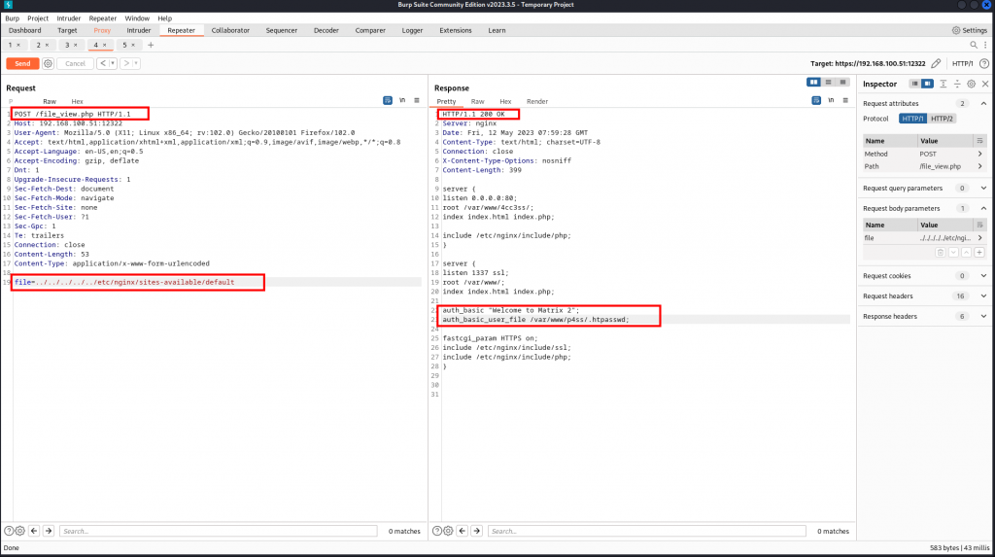Screen dimensions: 995x557
Task: Go back to previous request in history
Action: [102, 63]
